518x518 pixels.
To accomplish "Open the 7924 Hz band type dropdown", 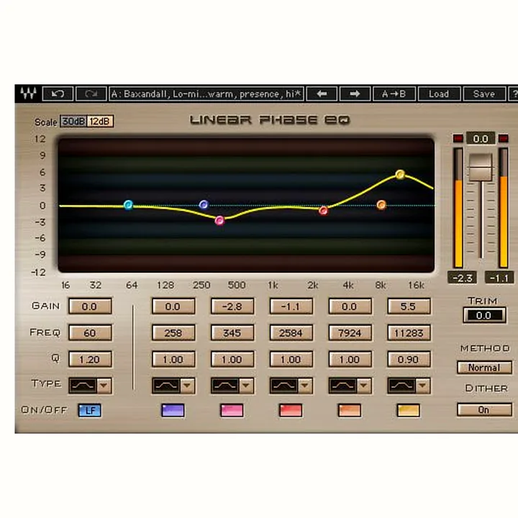I will click(363, 386).
